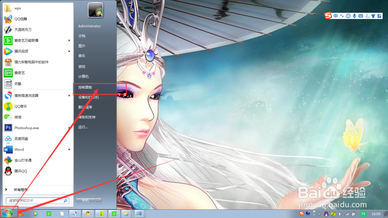Open 游戏 from Start menu
Image resolution: width=388 pixels, height=218 pixels.
(82, 67)
